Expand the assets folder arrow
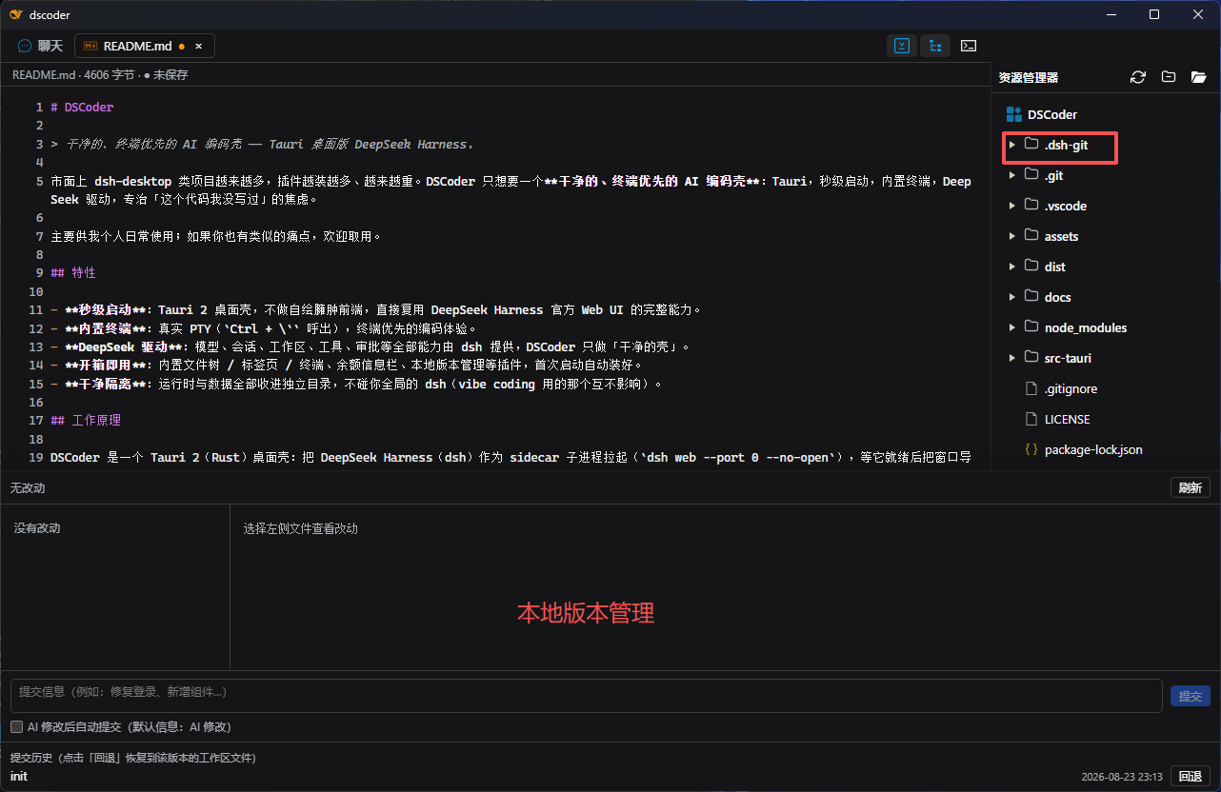 [1012, 236]
